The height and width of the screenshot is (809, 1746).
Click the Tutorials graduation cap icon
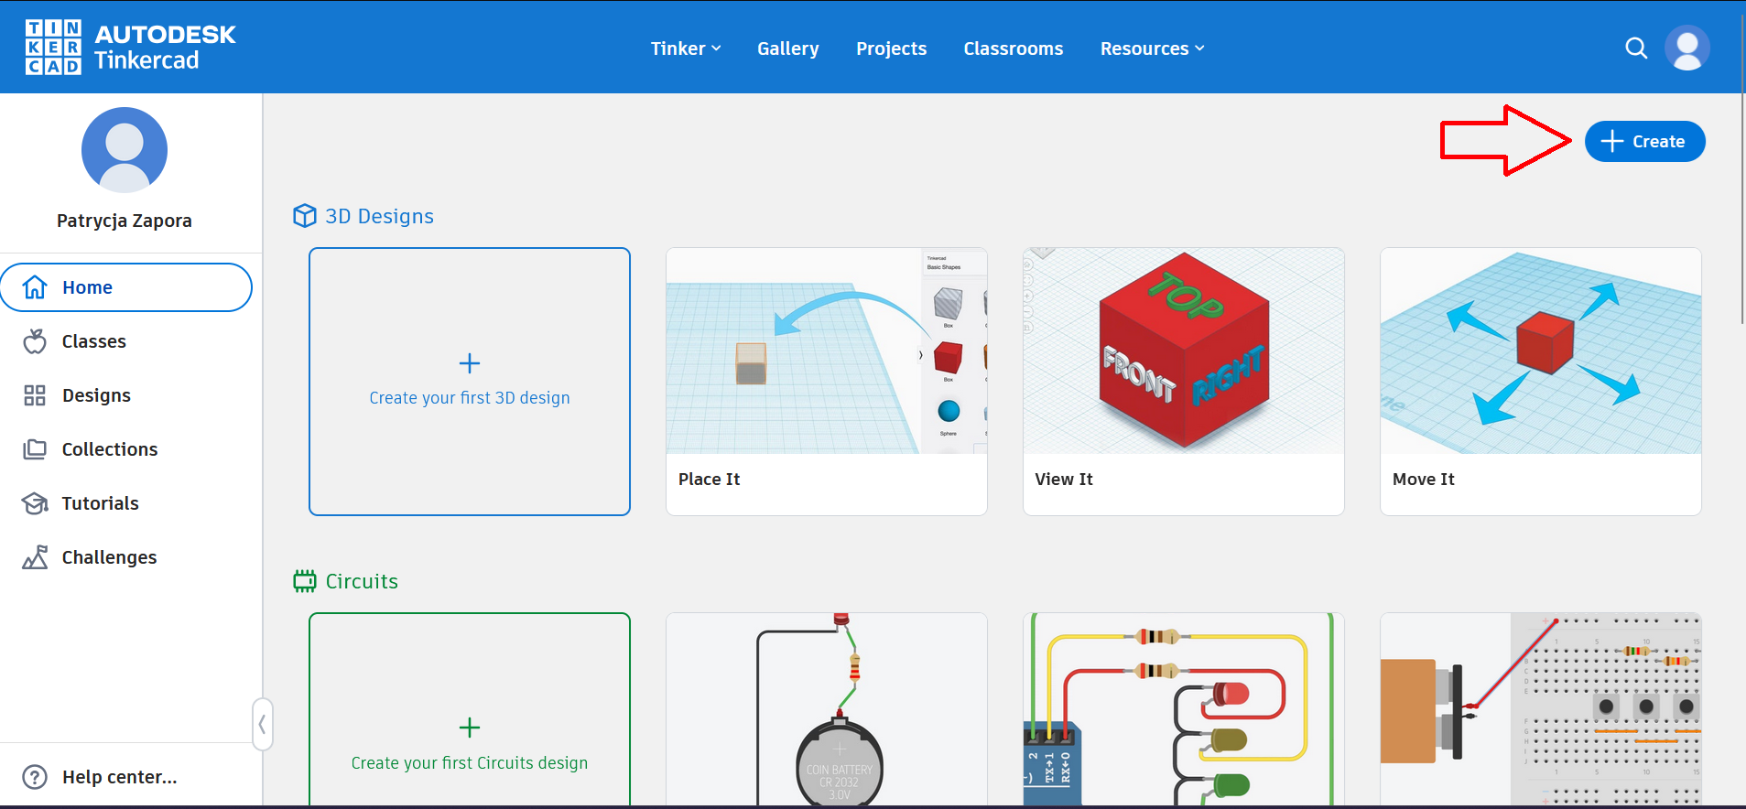point(35,503)
